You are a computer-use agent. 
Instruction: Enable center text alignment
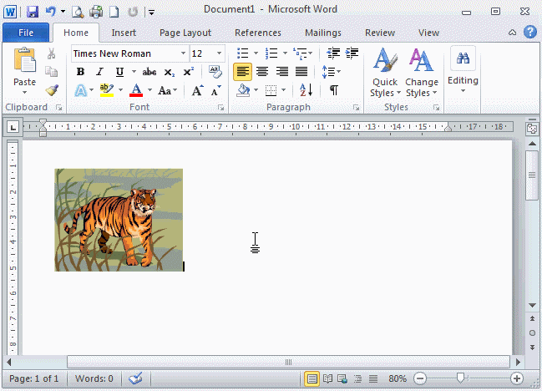click(x=262, y=72)
